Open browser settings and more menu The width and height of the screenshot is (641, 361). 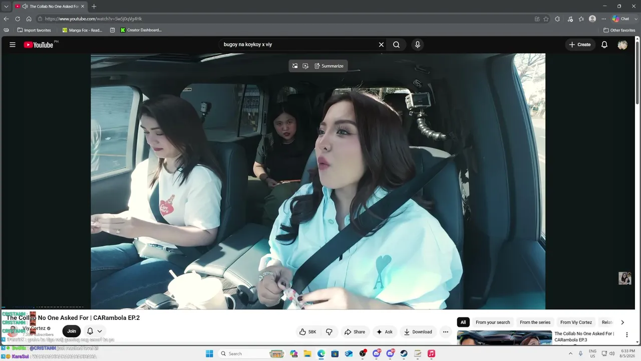click(603, 19)
